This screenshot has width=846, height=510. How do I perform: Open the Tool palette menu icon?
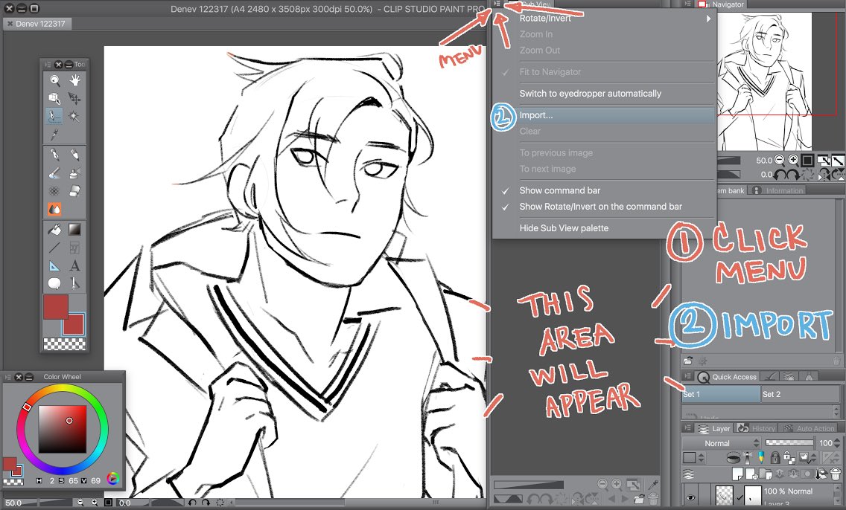(48, 64)
